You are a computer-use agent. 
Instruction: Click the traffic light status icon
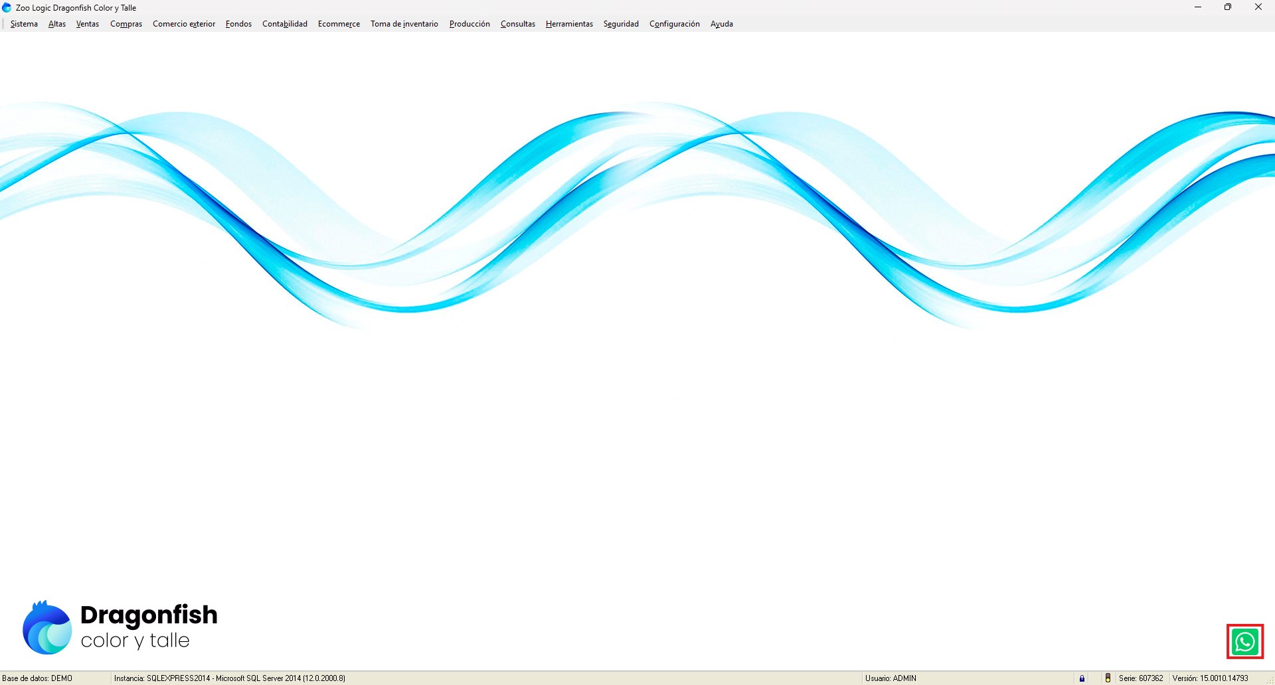pyautogui.click(x=1108, y=678)
